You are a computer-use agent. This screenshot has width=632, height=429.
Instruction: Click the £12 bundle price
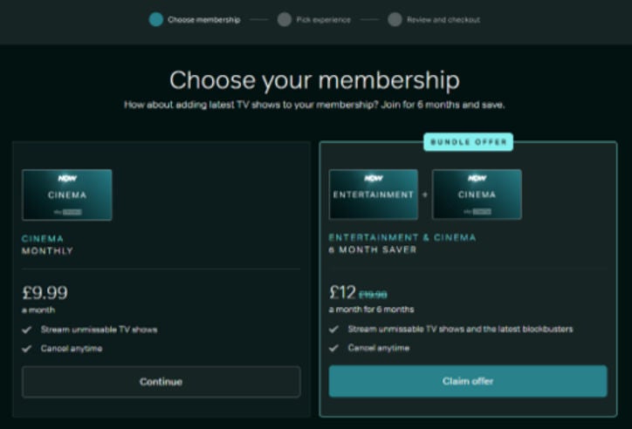click(342, 293)
